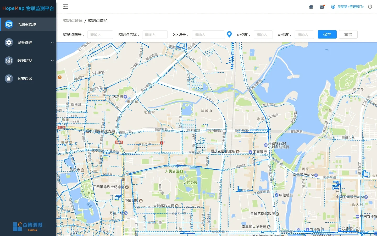Viewport: 377px width, 236px height.
Task: Switch to 监测点管理 breadcrumb page
Action: [73, 20]
